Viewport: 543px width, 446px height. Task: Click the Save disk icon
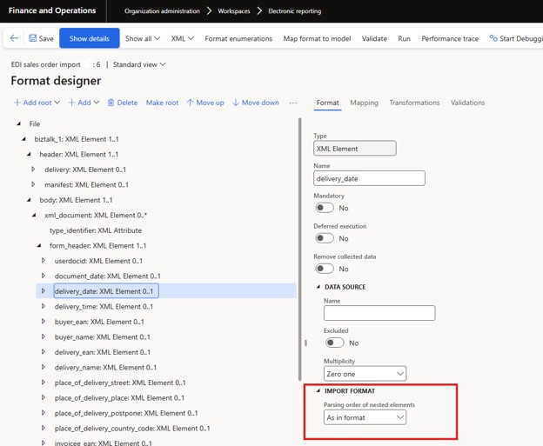(x=32, y=38)
